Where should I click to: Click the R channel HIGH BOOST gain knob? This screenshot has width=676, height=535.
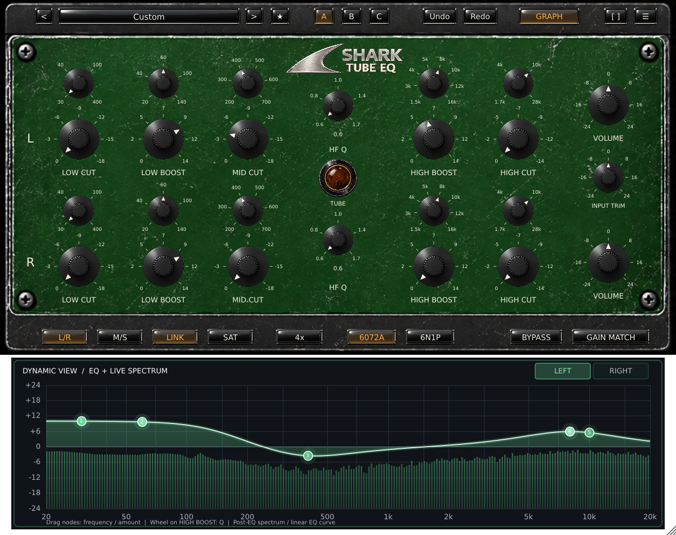[434, 266]
